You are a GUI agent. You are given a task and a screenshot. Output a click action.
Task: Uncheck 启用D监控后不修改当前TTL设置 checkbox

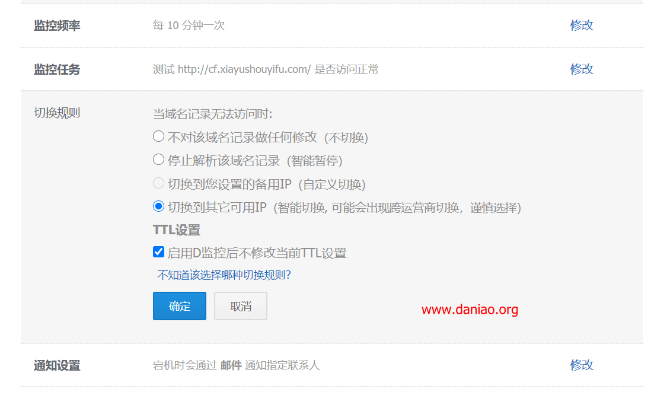click(x=159, y=252)
